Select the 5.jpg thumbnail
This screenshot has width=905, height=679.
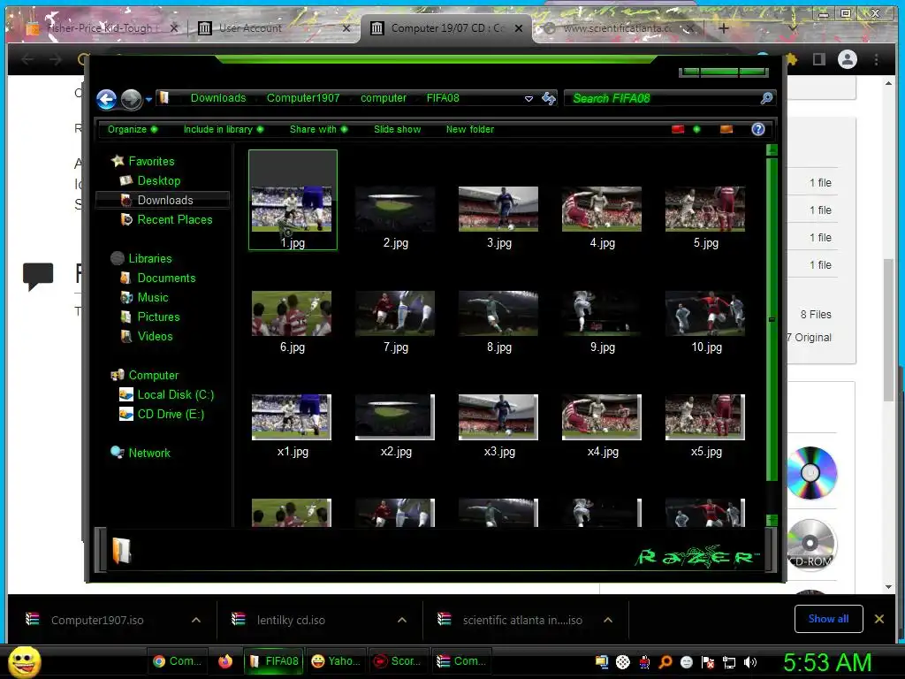click(705, 209)
